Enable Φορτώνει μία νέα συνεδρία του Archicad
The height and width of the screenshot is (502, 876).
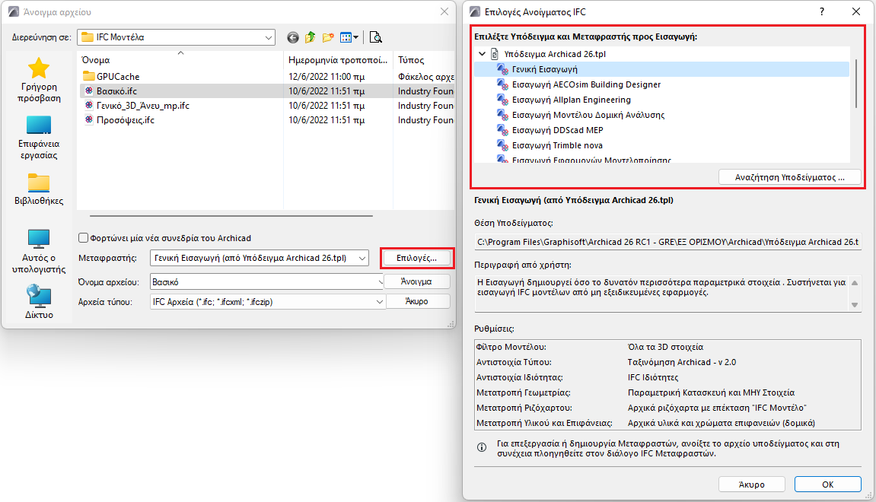(x=83, y=238)
